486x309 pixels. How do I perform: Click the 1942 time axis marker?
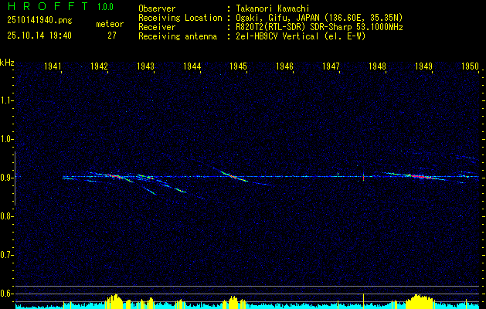pyautogui.click(x=99, y=66)
